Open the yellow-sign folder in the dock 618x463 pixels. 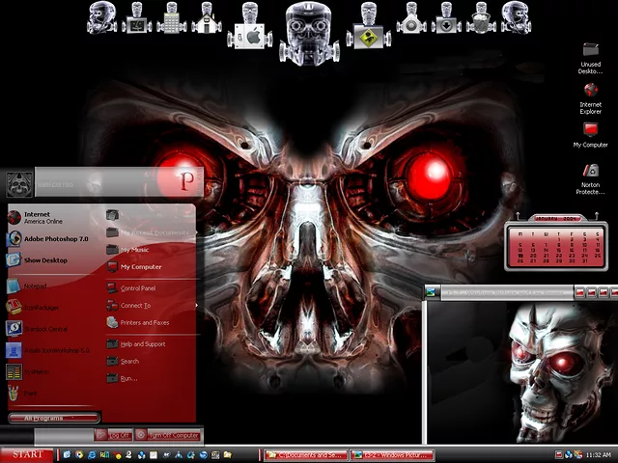click(x=369, y=26)
